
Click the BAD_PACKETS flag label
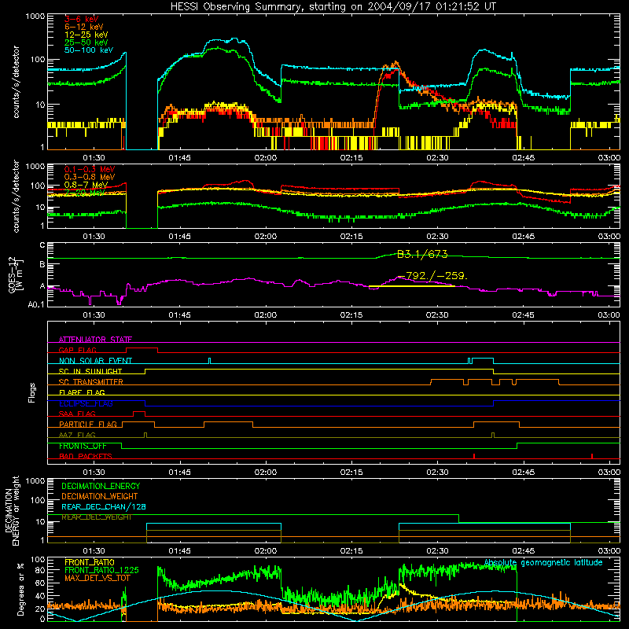pyautogui.click(x=86, y=456)
